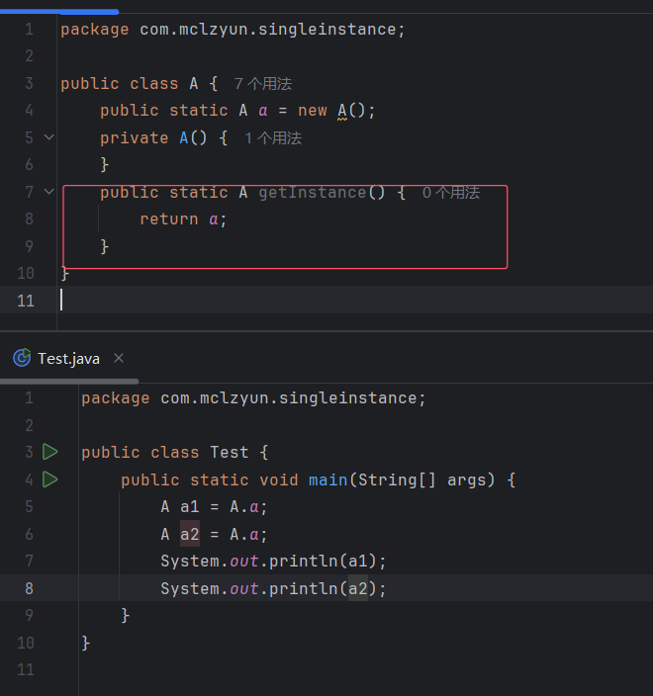Image resolution: width=653 pixels, height=696 pixels.
Task: Click line number 11 in top editor gutter
Action: (26, 301)
